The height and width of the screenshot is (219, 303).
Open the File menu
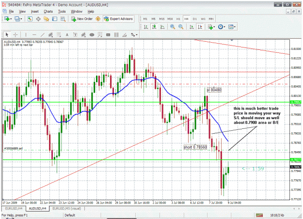(11, 12)
